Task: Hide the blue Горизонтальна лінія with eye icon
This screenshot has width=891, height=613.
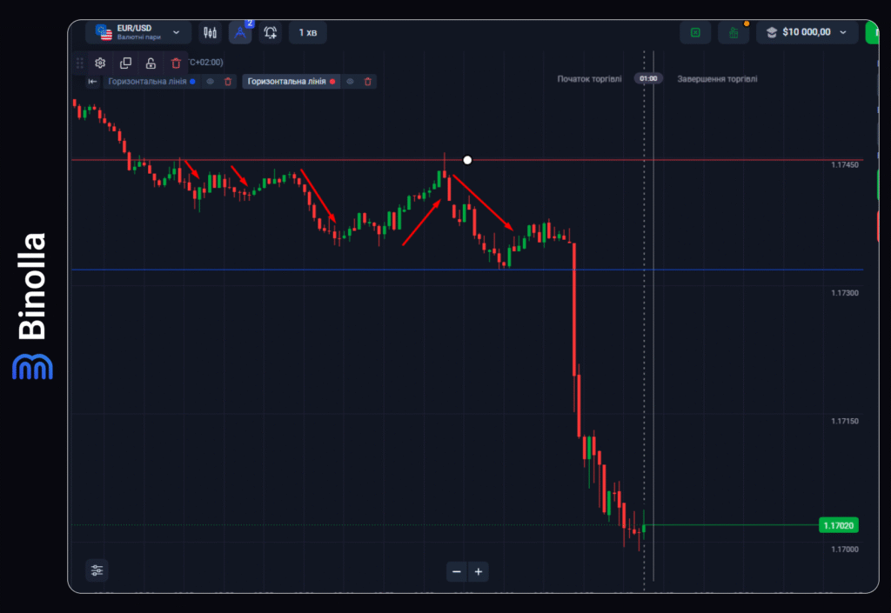Action: click(210, 82)
